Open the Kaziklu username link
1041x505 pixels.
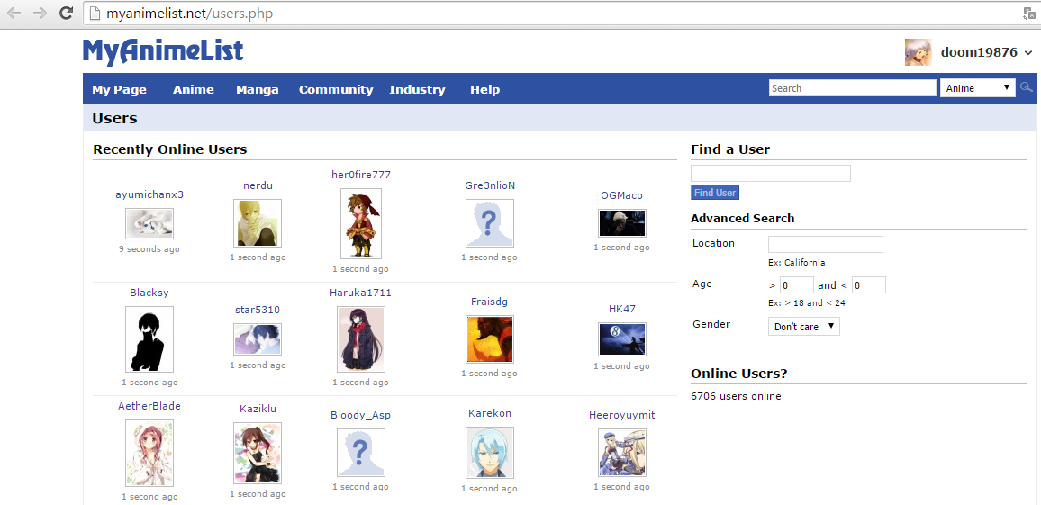click(x=258, y=408)
